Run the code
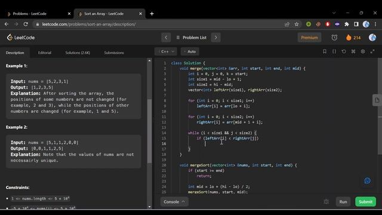 [343, 202]
